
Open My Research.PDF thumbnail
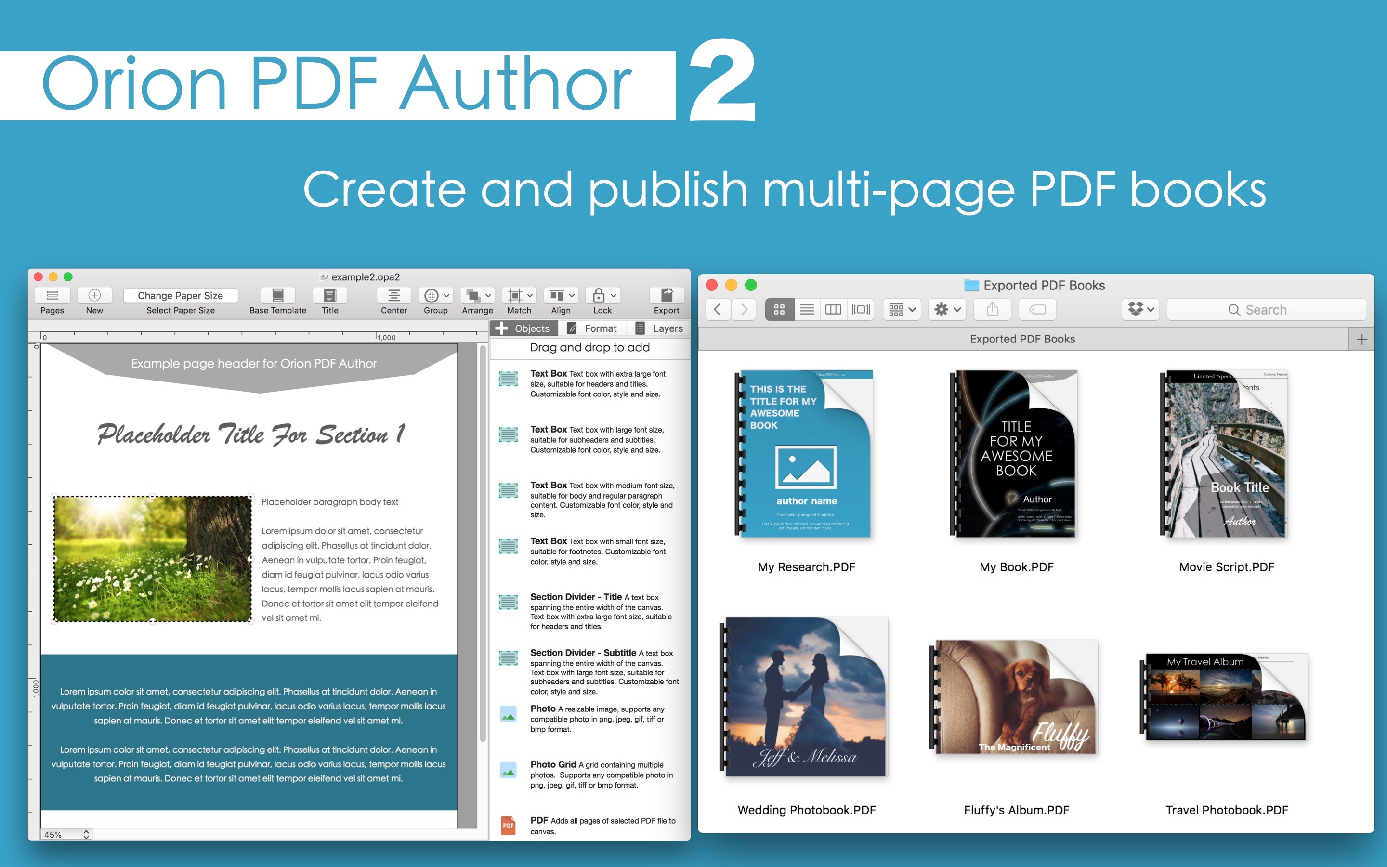(x=803, y=453)
